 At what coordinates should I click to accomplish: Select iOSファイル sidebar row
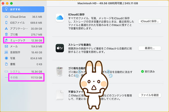click(23, 23)
